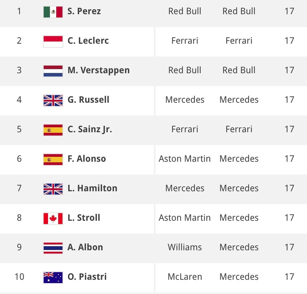Click the Australian flag next to O. Piastri

click(53, 277)
